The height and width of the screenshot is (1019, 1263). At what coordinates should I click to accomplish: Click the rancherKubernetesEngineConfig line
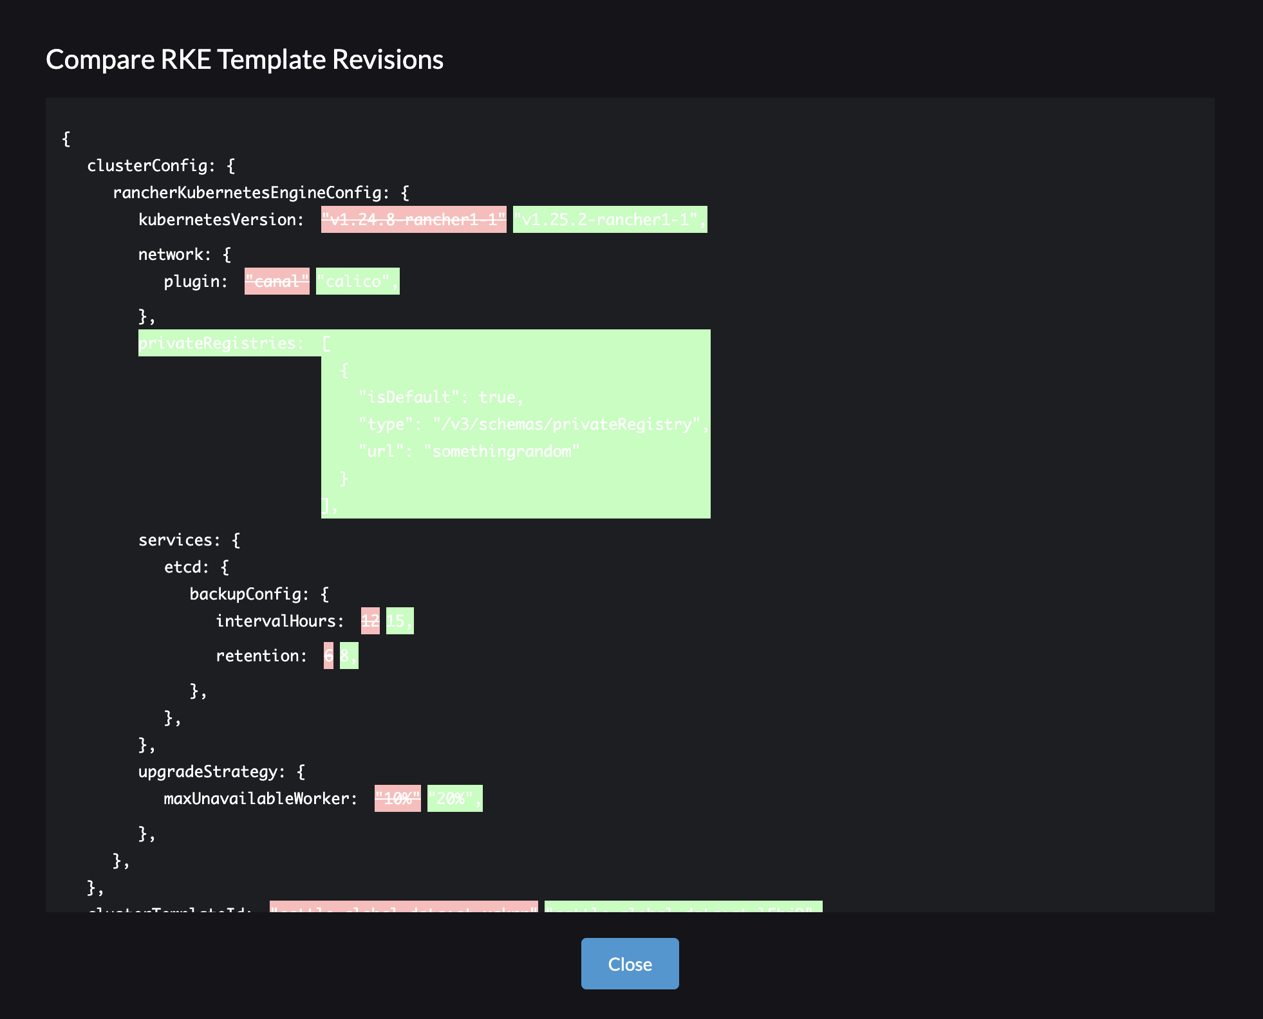pyautogui.click(x=260, y=192)
